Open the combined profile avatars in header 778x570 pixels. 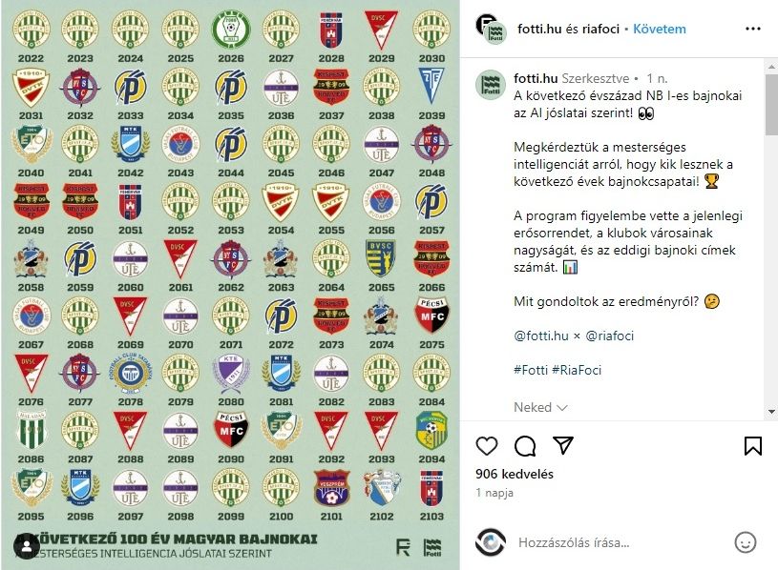click(x=491, y=30)
